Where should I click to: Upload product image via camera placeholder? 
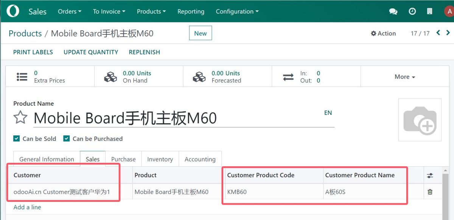420,120
